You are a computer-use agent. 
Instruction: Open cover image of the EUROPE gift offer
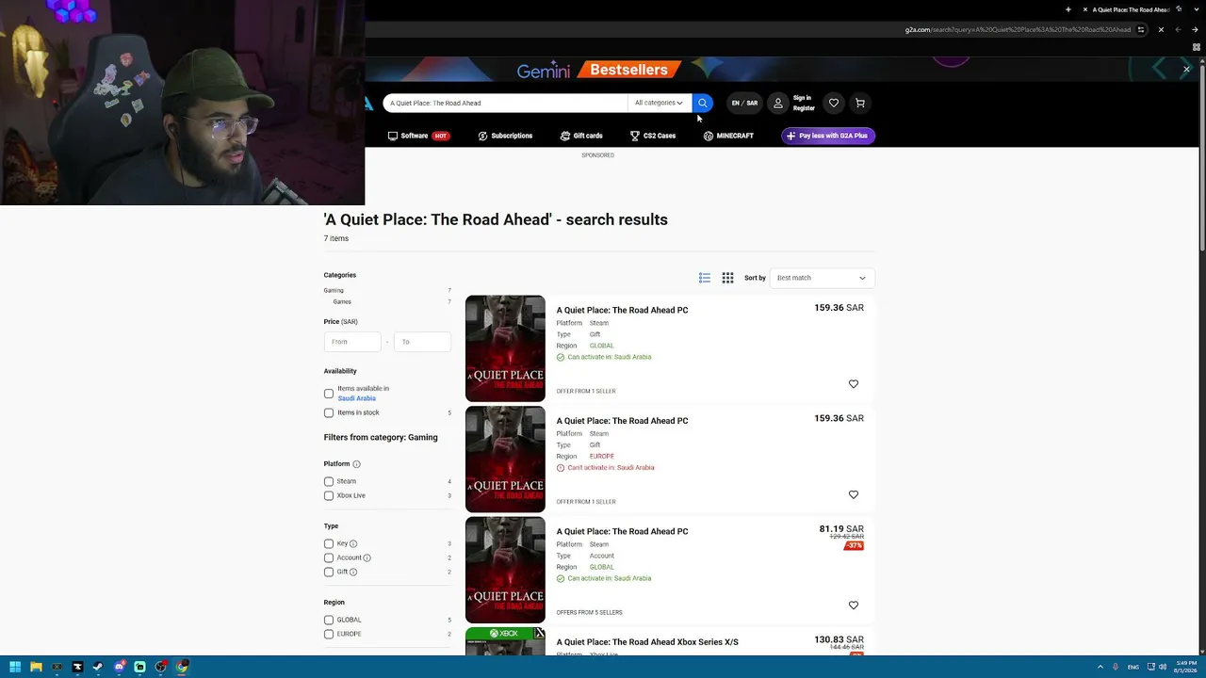click(505, 459)
